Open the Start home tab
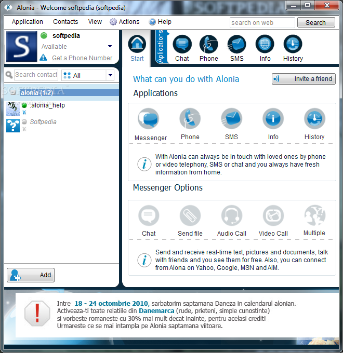343x353 pixels. pyautogui.click(x=137, y=48)
